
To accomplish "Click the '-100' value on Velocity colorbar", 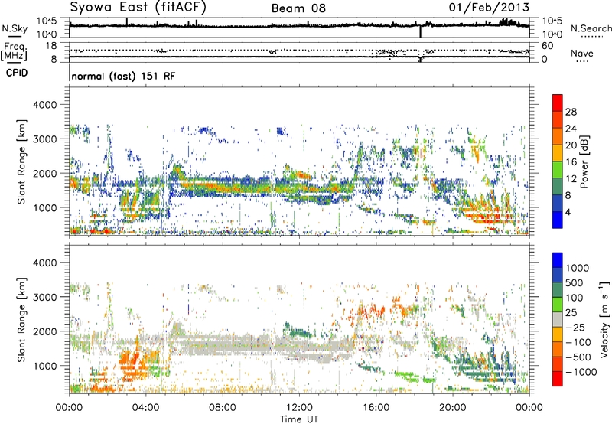I will point(578,342).
